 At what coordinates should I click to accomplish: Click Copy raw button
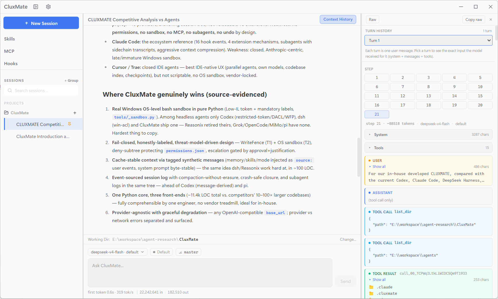(474, 20)
